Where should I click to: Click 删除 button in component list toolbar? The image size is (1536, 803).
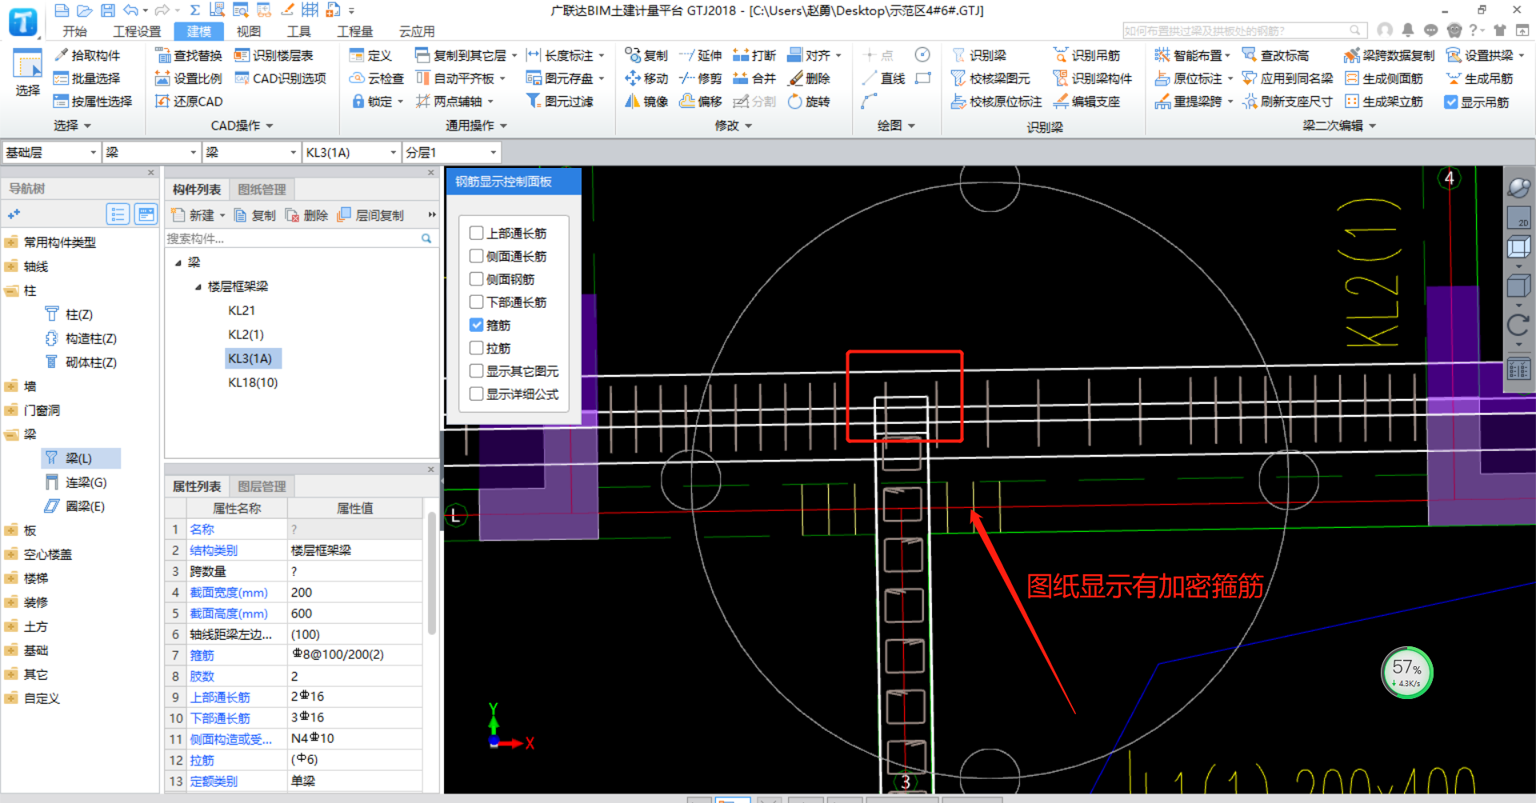[x=307, y=215]
